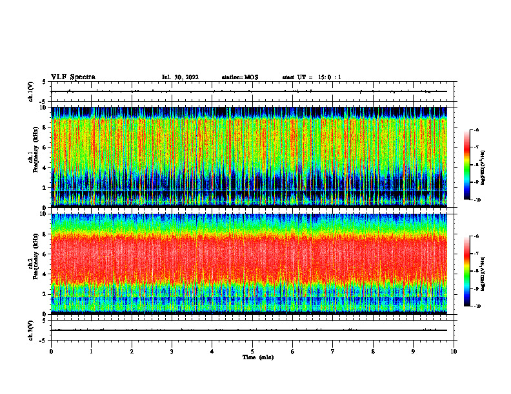511x394 pixels.
Task: Click the time axis tick label "1"
Action: 91,352
